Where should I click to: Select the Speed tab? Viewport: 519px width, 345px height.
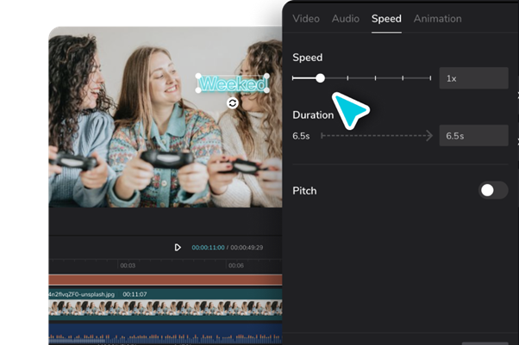[386, 19]
